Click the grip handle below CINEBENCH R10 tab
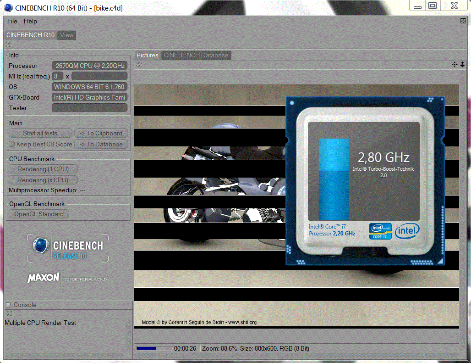 tap(9, 45)
